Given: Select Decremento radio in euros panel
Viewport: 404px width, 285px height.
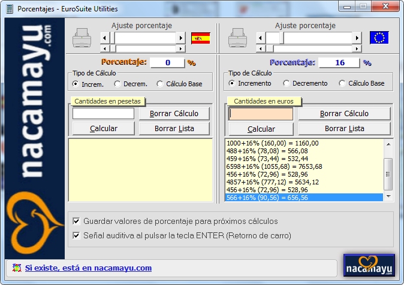Looking at the screenshot, I should tap(287, 84).
